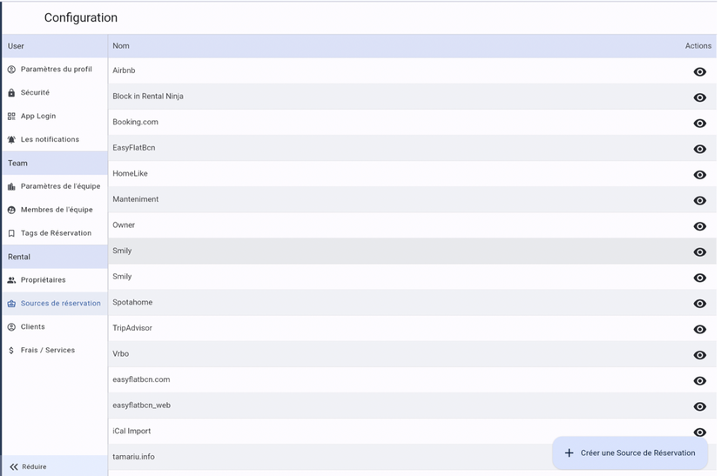The width and height of the screenshot is (721, 476).
Task: Click the eye icon for iCal Import
Action: click(699, 432)
